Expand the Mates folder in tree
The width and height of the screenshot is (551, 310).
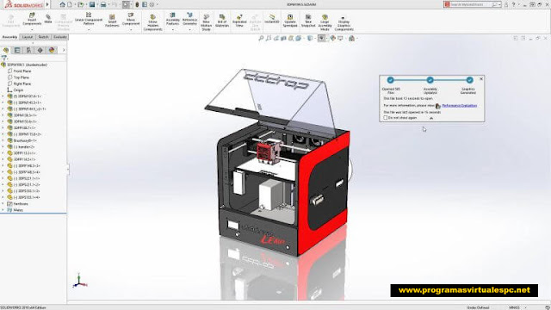tap(3, 210)
